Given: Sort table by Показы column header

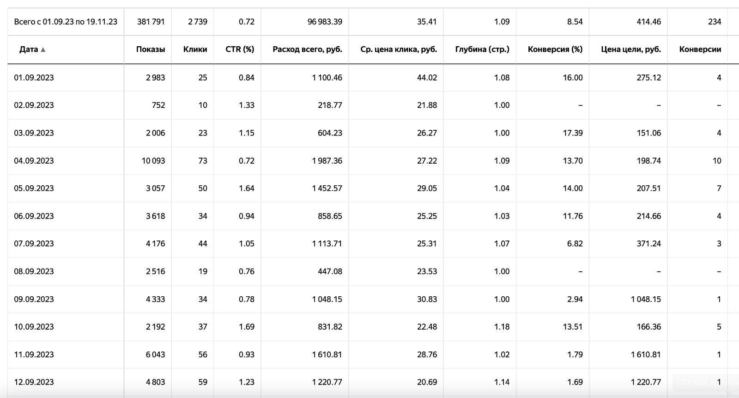Looking at the screenshot, I should (x=151, y=49).
